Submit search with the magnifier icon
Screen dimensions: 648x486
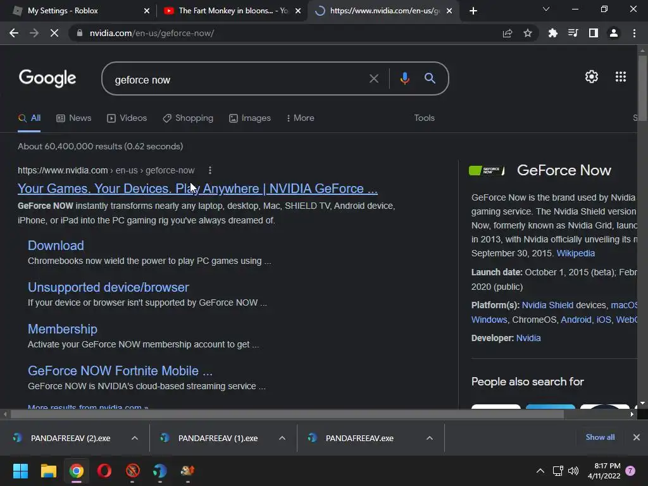point(430,78)
